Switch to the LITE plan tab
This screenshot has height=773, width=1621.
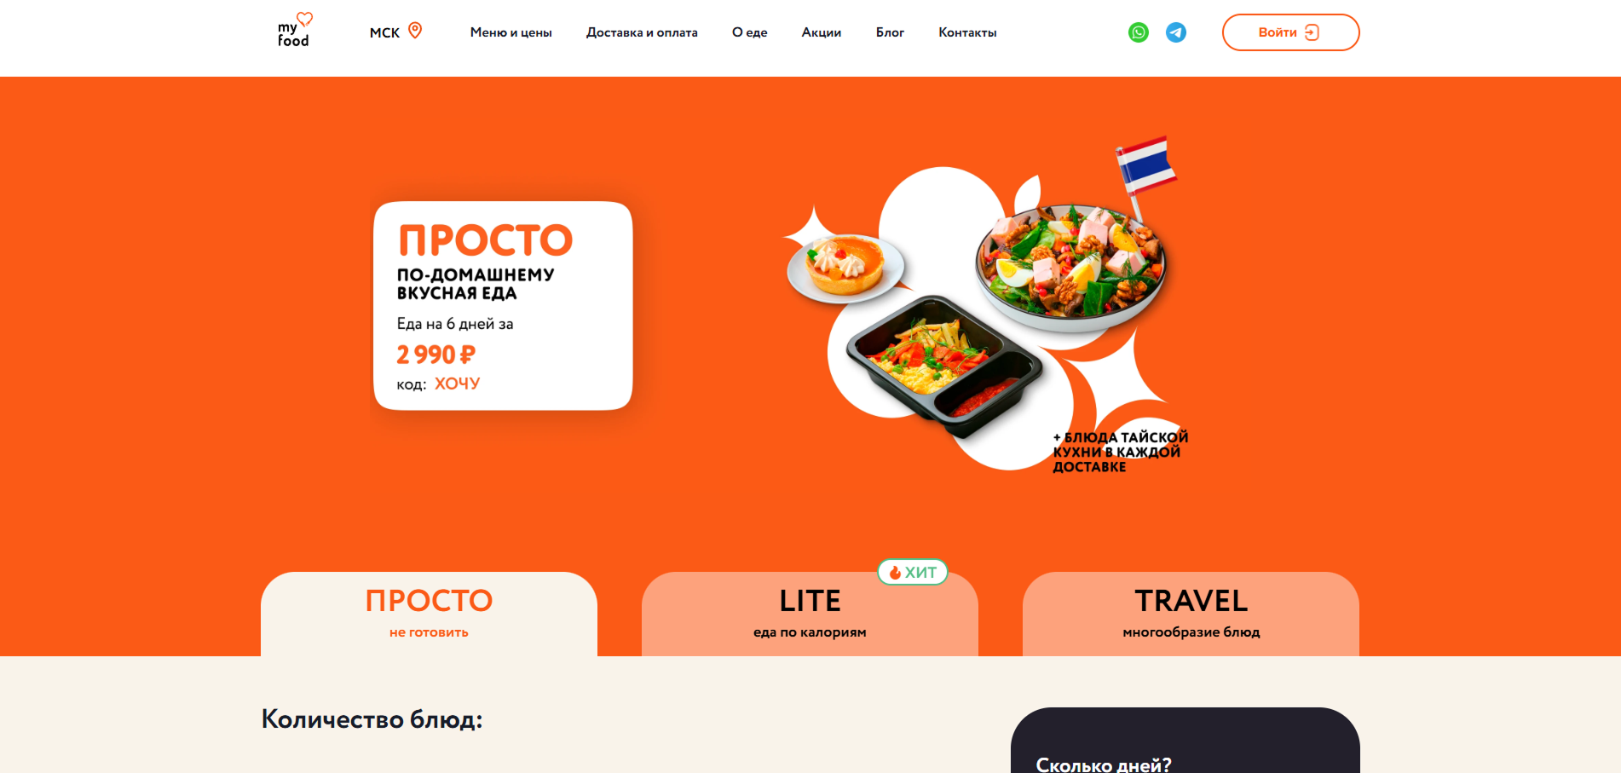(x=810, y=614)
